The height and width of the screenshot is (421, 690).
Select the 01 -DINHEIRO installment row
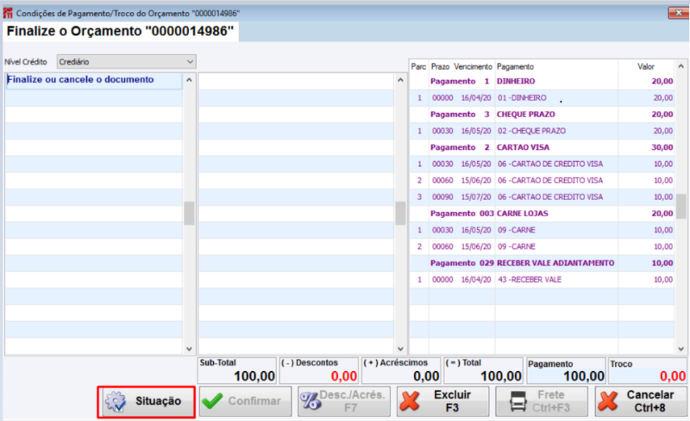543,97
